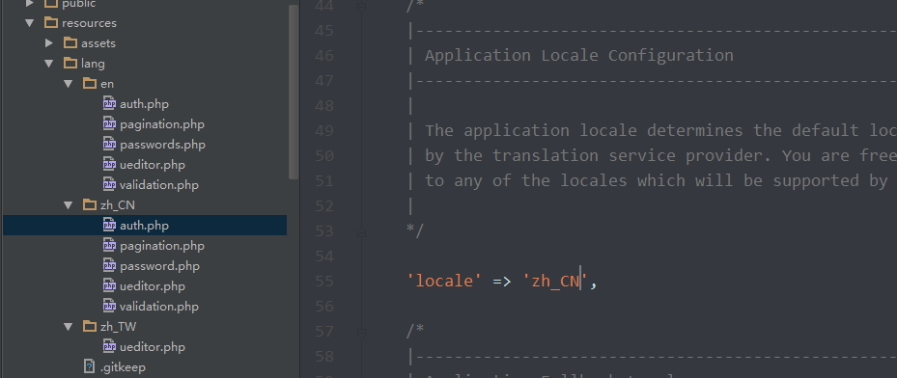The image size is (897, 378).
Task: Click closing comment '*/' on line 53
Action: [x=415, y=230]
